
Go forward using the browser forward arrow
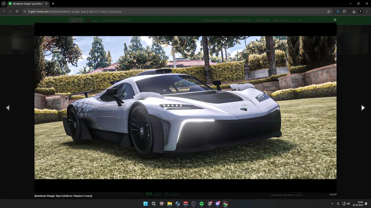click(10, 11)
